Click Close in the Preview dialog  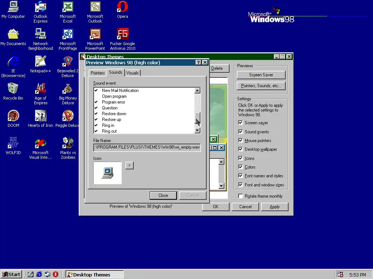(x=163, y=195)
